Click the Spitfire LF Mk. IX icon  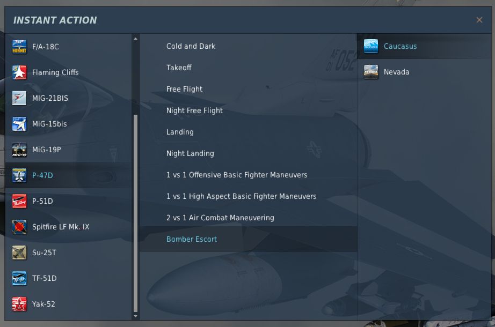[x=19, y=227]
